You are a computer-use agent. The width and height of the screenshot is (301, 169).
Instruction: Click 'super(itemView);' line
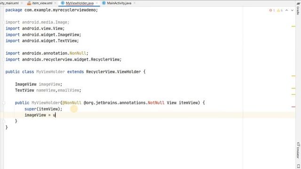[x=43, y=109]
